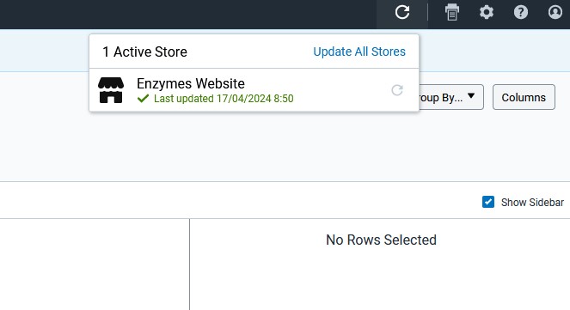Viewport: 570px width, 310px height.
Task: Open the settings gear icon
Action: (x=487, y=12)
